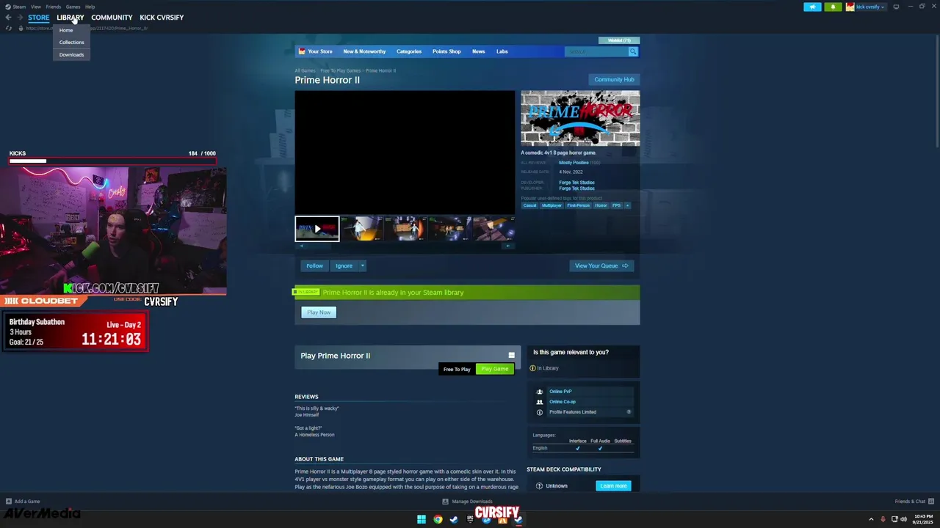This screenshot has height=528, width=940.
Task: Open the Points Shop tab
Action: (x=446, y=51)
